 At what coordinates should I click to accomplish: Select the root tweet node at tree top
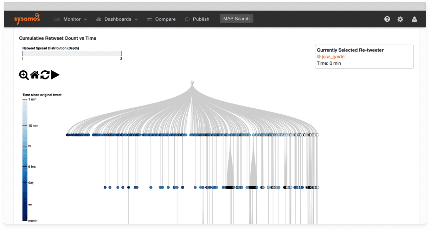coord(192,82)
